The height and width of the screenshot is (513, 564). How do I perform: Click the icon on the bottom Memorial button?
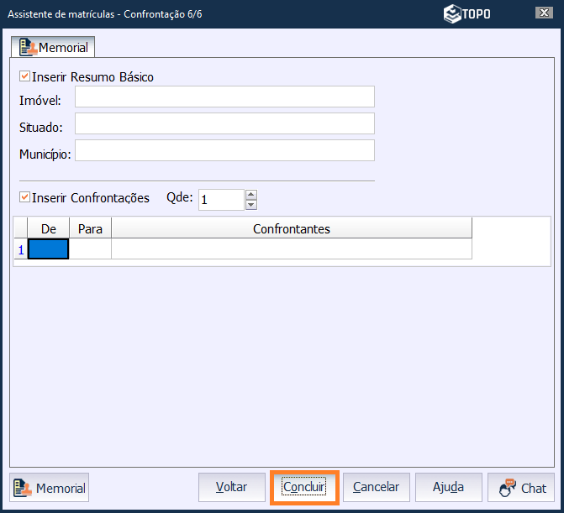(x=23, y=488)
